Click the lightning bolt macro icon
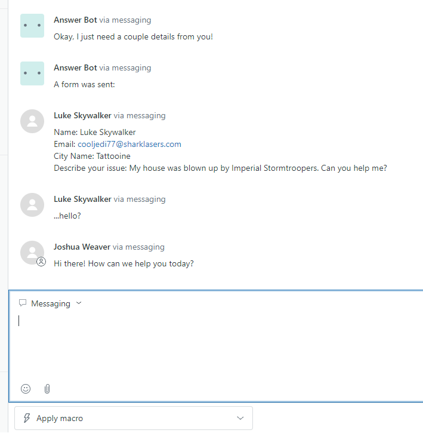Image resolution: width=423 pixels, height=436 pixels. (x=27, y=418)
